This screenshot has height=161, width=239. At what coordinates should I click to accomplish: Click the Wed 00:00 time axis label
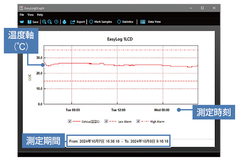162,110
